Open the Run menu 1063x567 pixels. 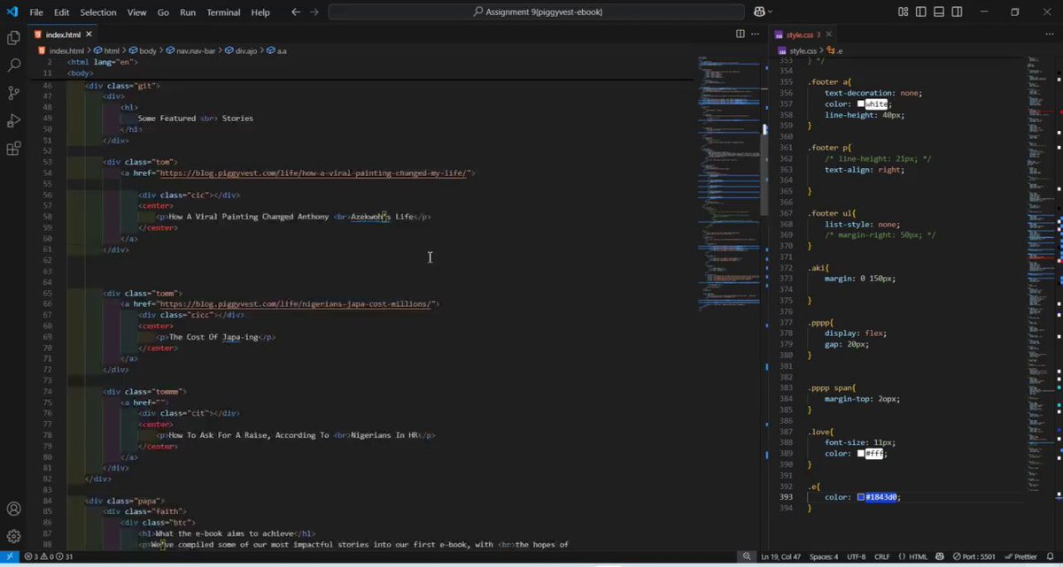(x=188, y=12)
